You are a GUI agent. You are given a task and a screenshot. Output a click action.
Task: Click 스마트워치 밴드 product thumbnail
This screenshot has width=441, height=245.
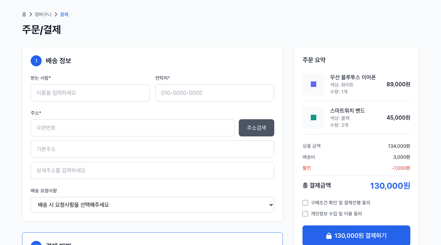[314, 118]
